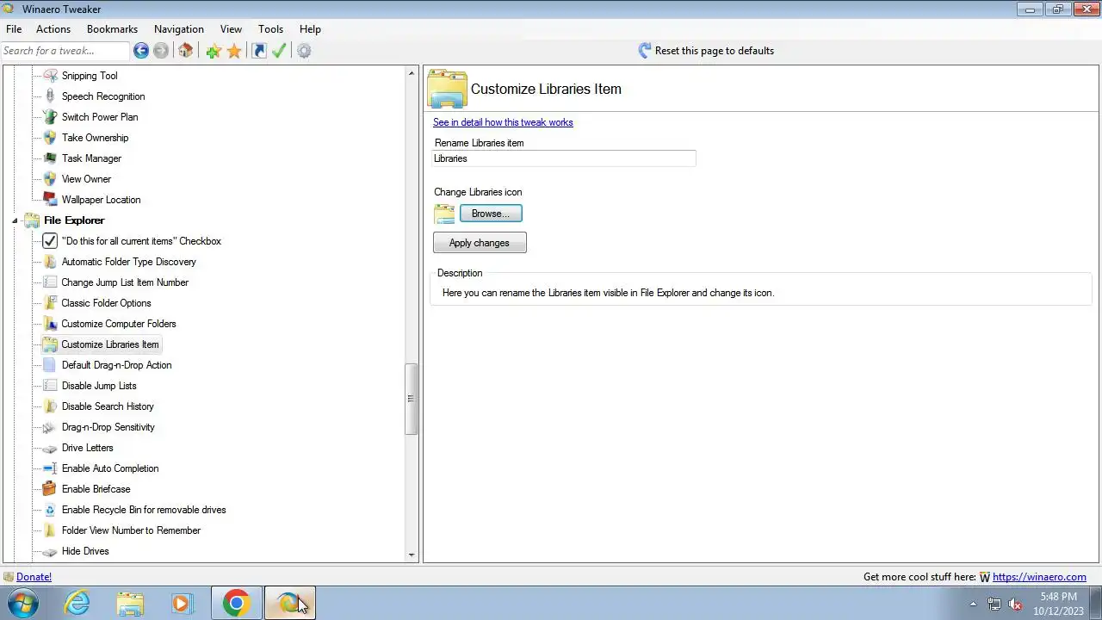
Task: Select Disable Search History tweak
Action: [108, 406]
